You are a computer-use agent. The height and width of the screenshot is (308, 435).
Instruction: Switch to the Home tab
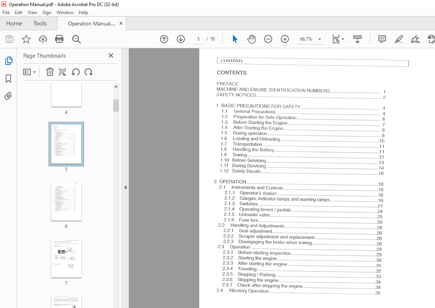[14, 24]
